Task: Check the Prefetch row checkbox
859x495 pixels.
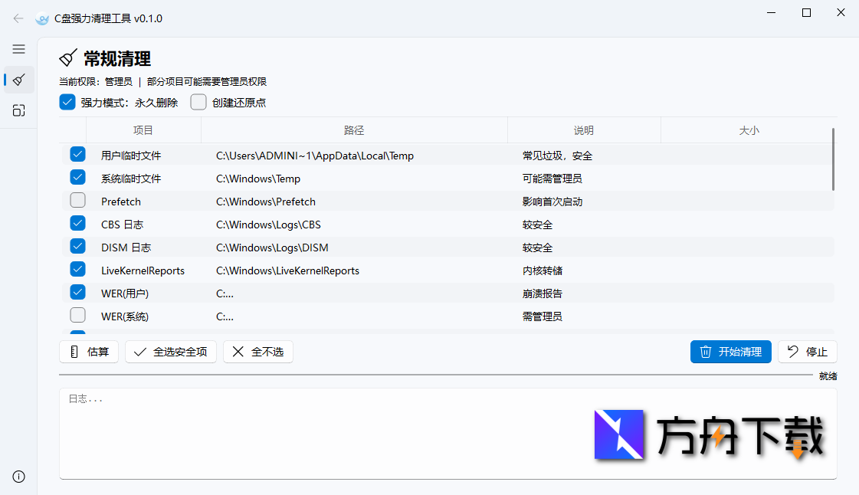Action: click(x=77, y=200)
